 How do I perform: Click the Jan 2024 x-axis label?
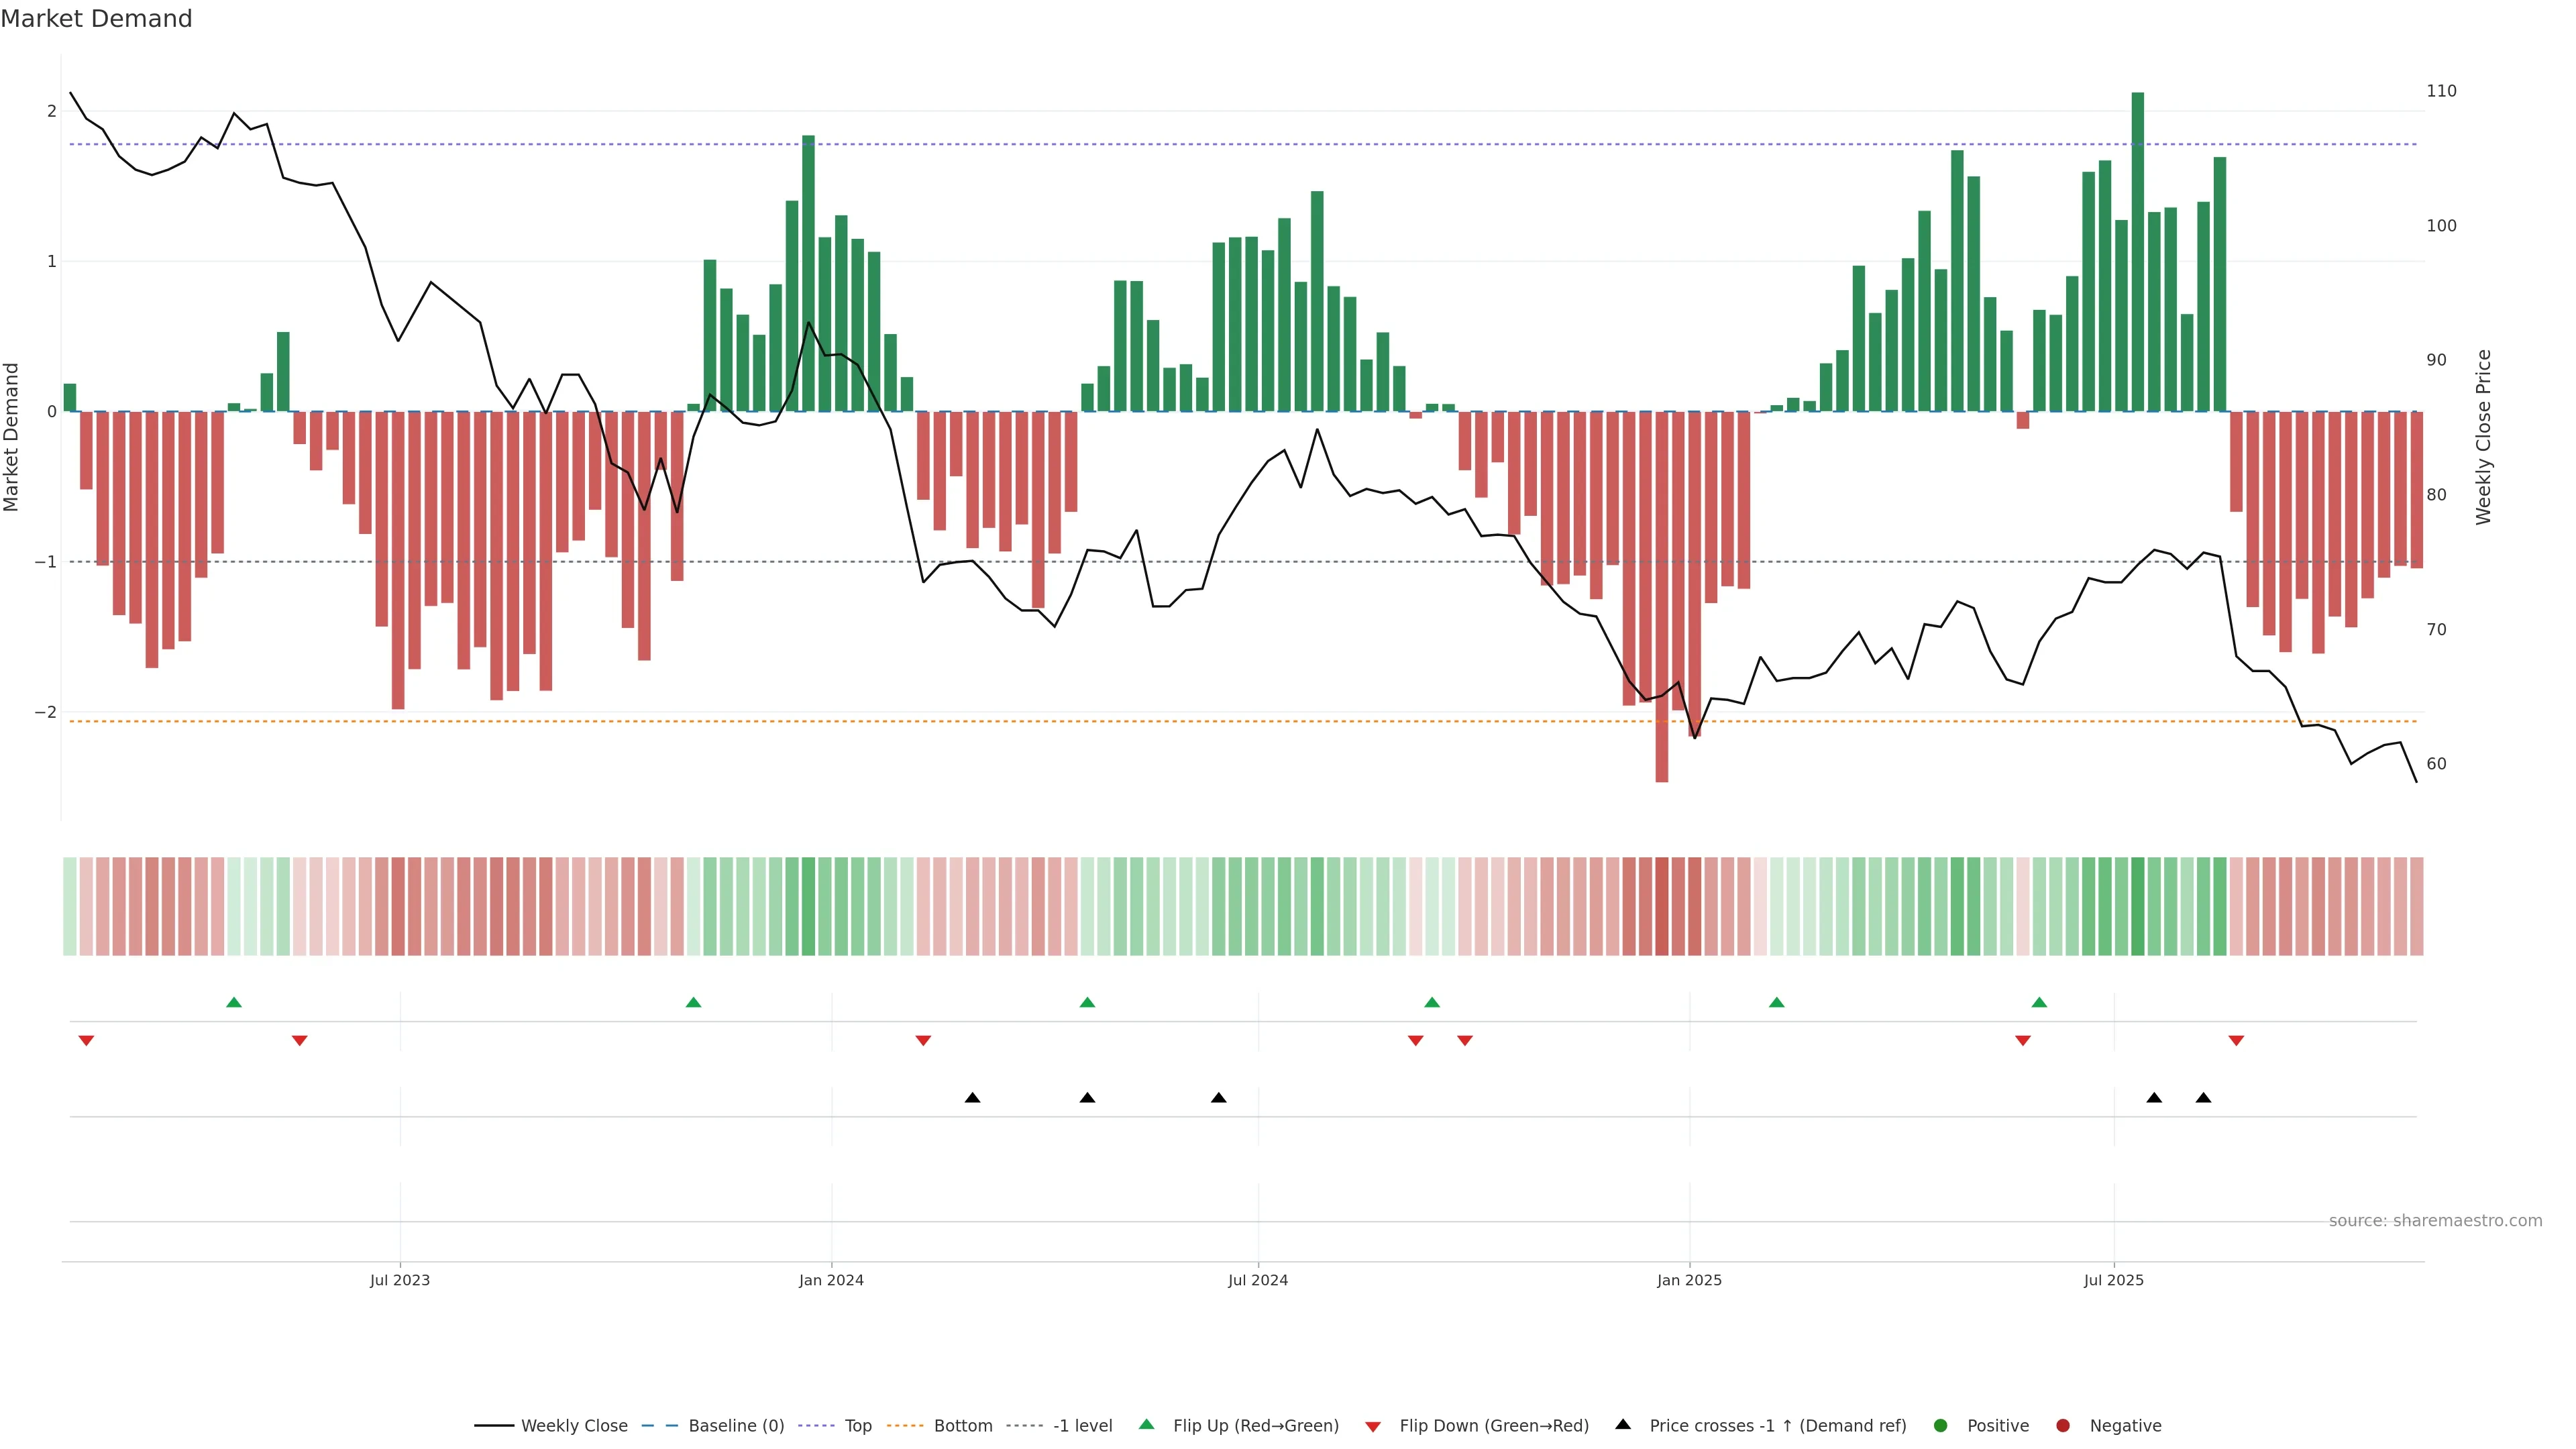[831, 1280]
